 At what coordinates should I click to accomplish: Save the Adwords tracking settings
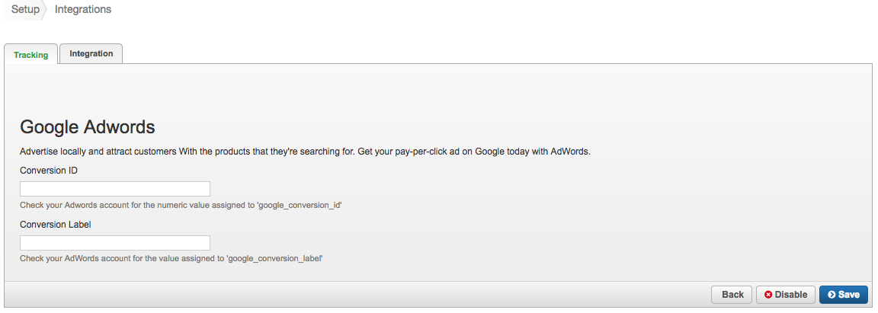[x=843, y=295]
